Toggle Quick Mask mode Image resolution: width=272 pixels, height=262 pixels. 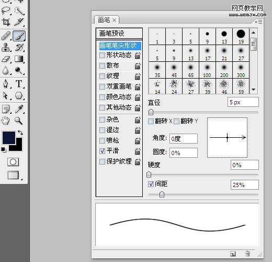[x=13, y=162]
